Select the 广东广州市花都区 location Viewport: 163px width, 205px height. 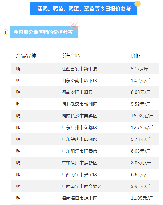79,128
